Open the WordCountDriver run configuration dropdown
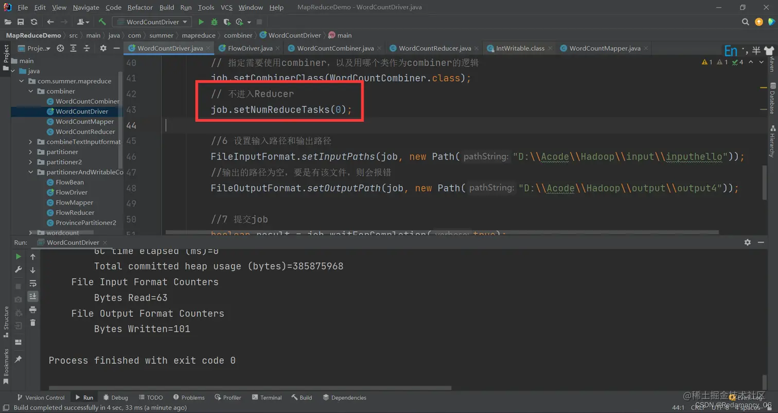 point(152,22)
